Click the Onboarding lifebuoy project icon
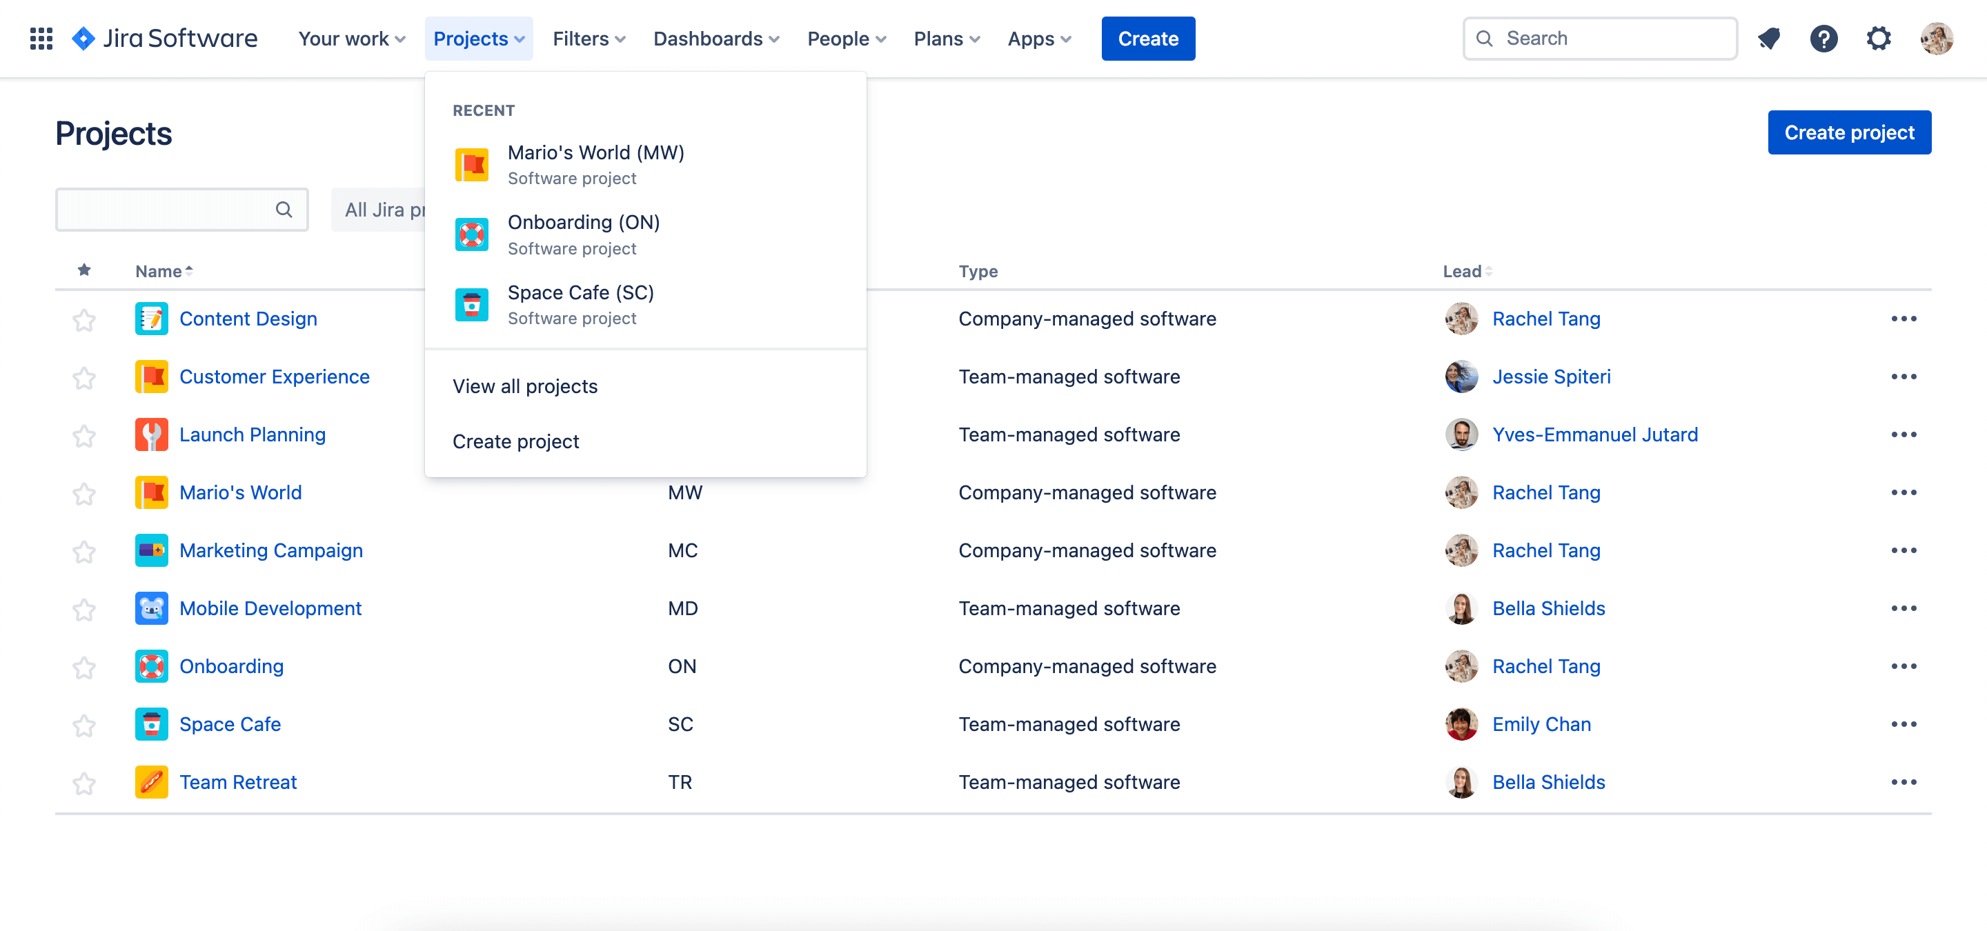The image size is (1987, 931). click(472, 234)
